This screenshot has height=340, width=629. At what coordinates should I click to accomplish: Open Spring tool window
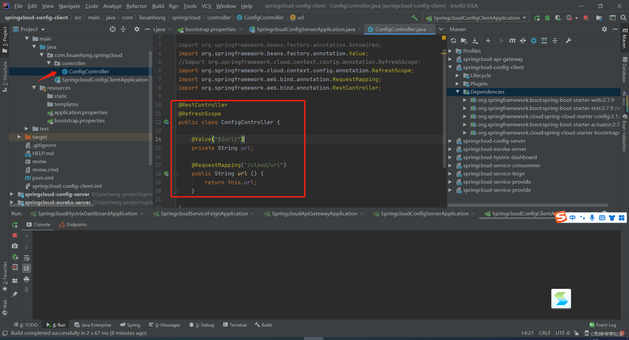[x=130, y=325]
